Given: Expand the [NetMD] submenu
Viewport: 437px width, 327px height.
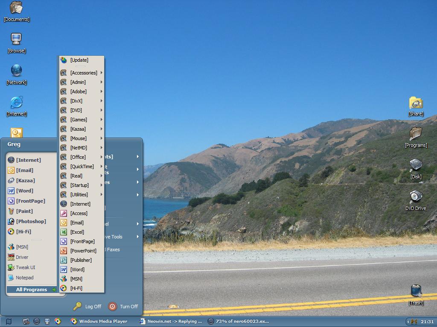Looking at the screenshot, I should coord(82,148).
